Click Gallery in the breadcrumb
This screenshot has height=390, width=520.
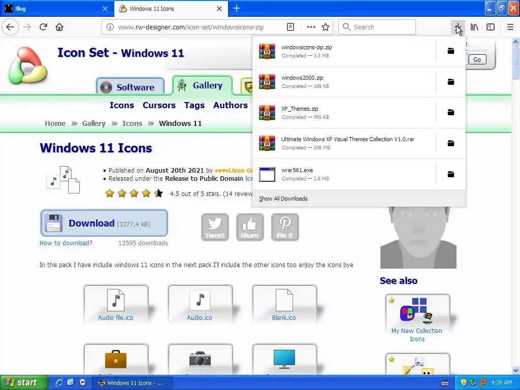click(94, 123)
